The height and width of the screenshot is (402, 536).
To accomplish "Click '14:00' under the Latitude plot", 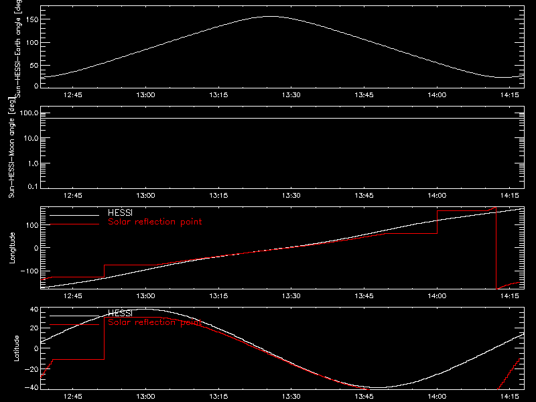I will pyautogui.click(x=437, y=397).
